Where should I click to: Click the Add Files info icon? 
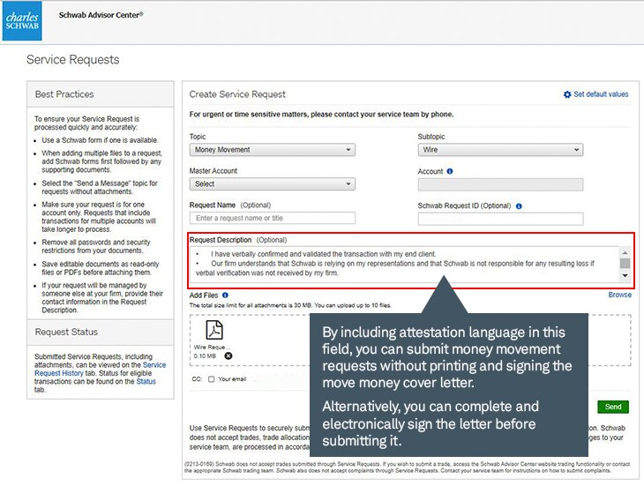(225, 295)
